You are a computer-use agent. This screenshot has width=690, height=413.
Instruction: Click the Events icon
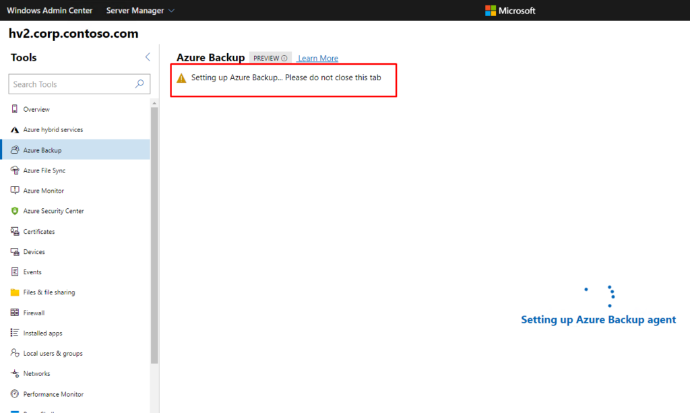(x=15, y=272)
